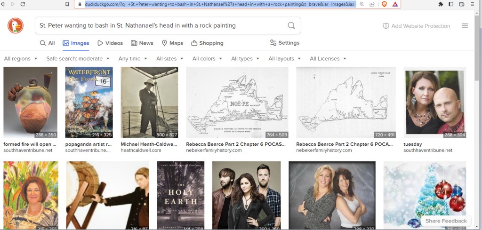
Task: Expand the Any time filter
Action: point(133,59)
